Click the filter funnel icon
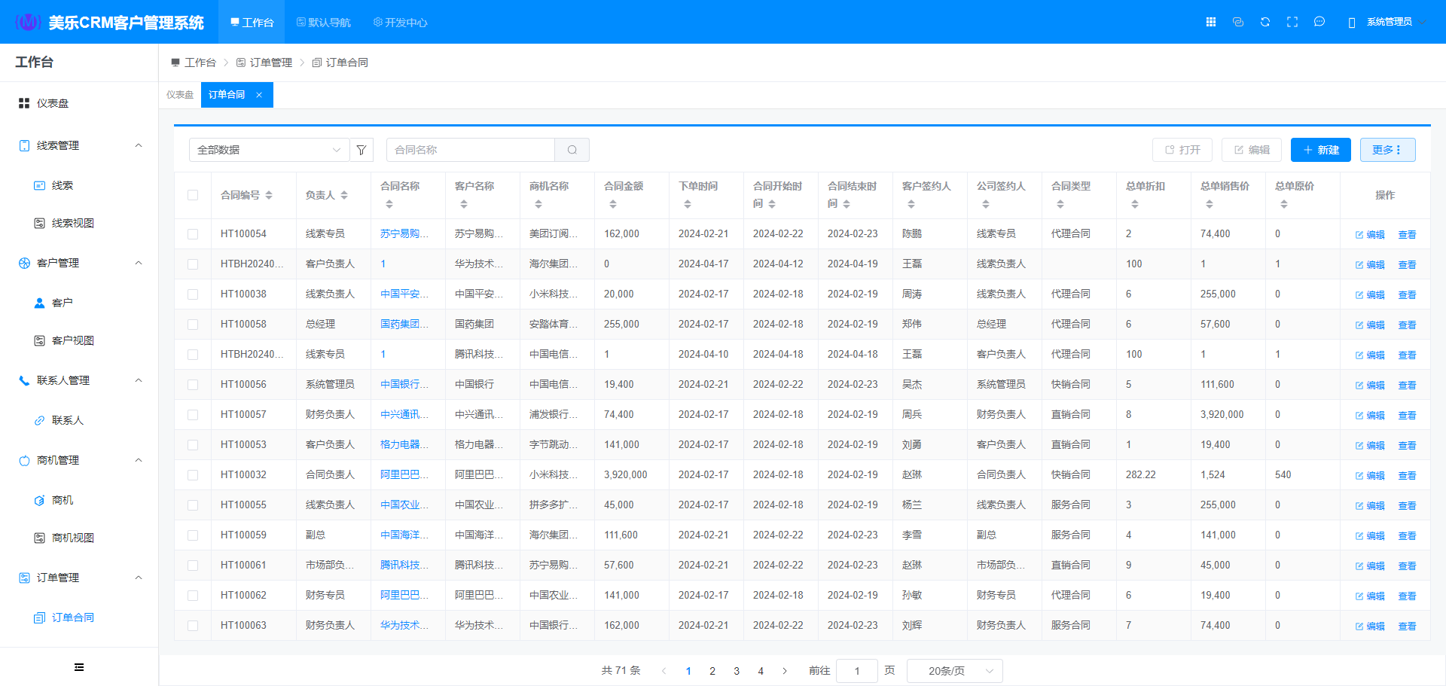 (361, 150)
